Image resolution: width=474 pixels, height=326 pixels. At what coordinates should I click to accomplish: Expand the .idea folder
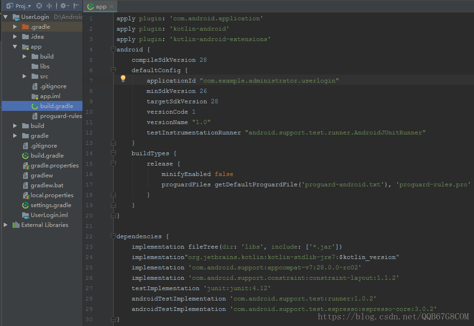(x=15, y=37)
